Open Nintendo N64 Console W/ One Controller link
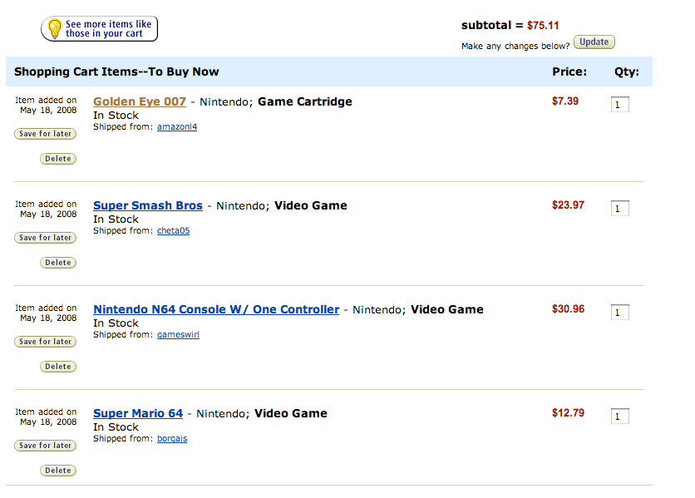The height and width of the screenshot is (498, 695). click(216, 309)
